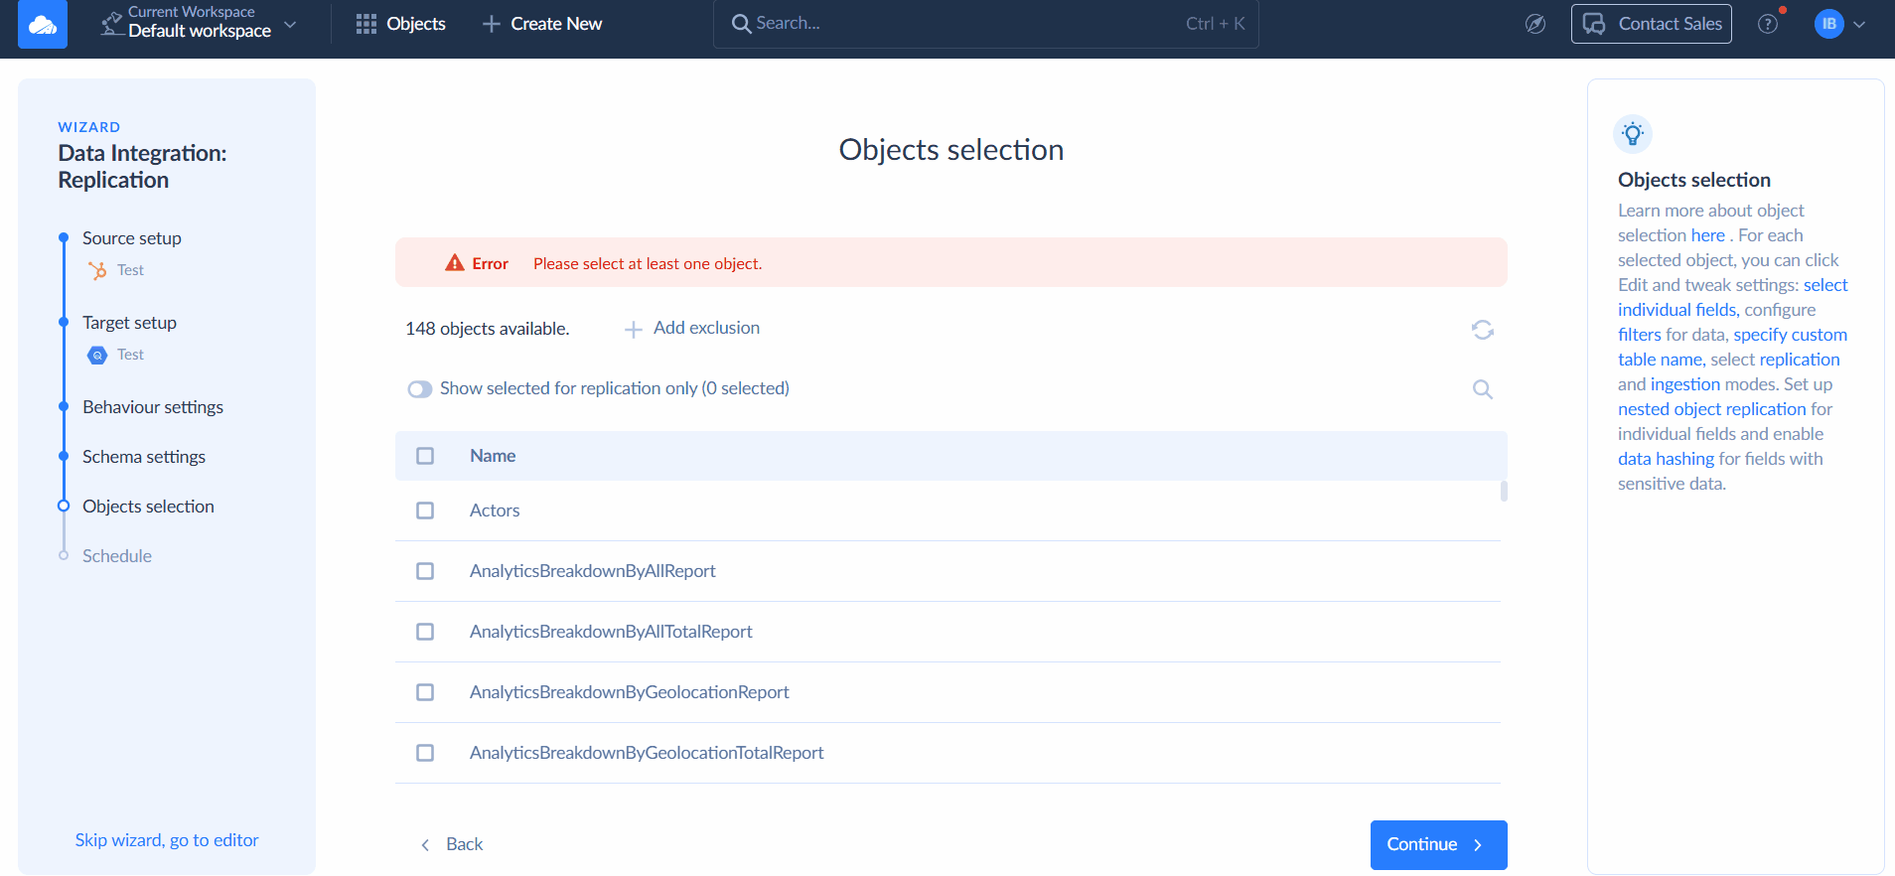This screenshot has height=876, width=1895.
Task: Open the compass explore icon
Action: pyautogui.click(x=1535, y=24)
